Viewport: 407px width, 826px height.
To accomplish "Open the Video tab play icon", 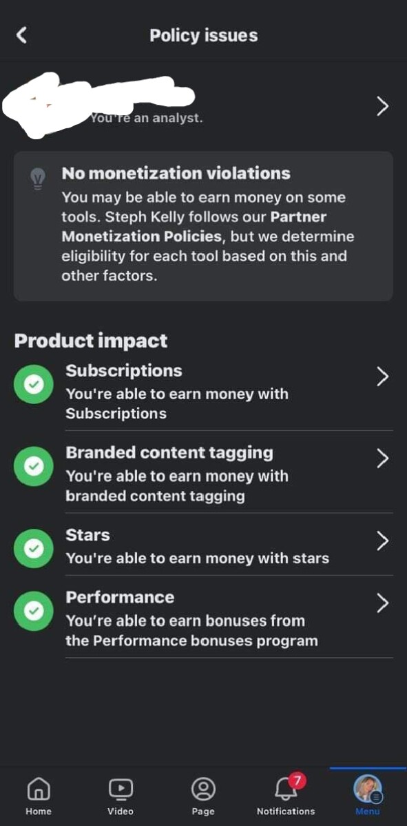I will pos(121,789).
